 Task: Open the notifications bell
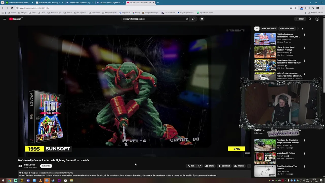310,19
